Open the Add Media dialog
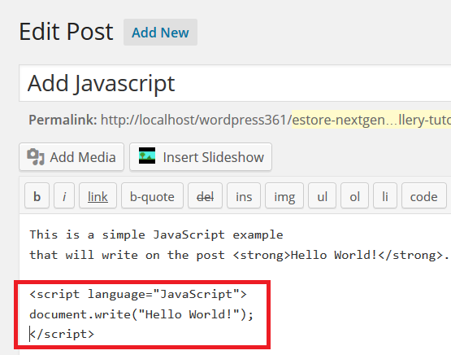Viewport: 451px width, 355px height. coord(72,157)
